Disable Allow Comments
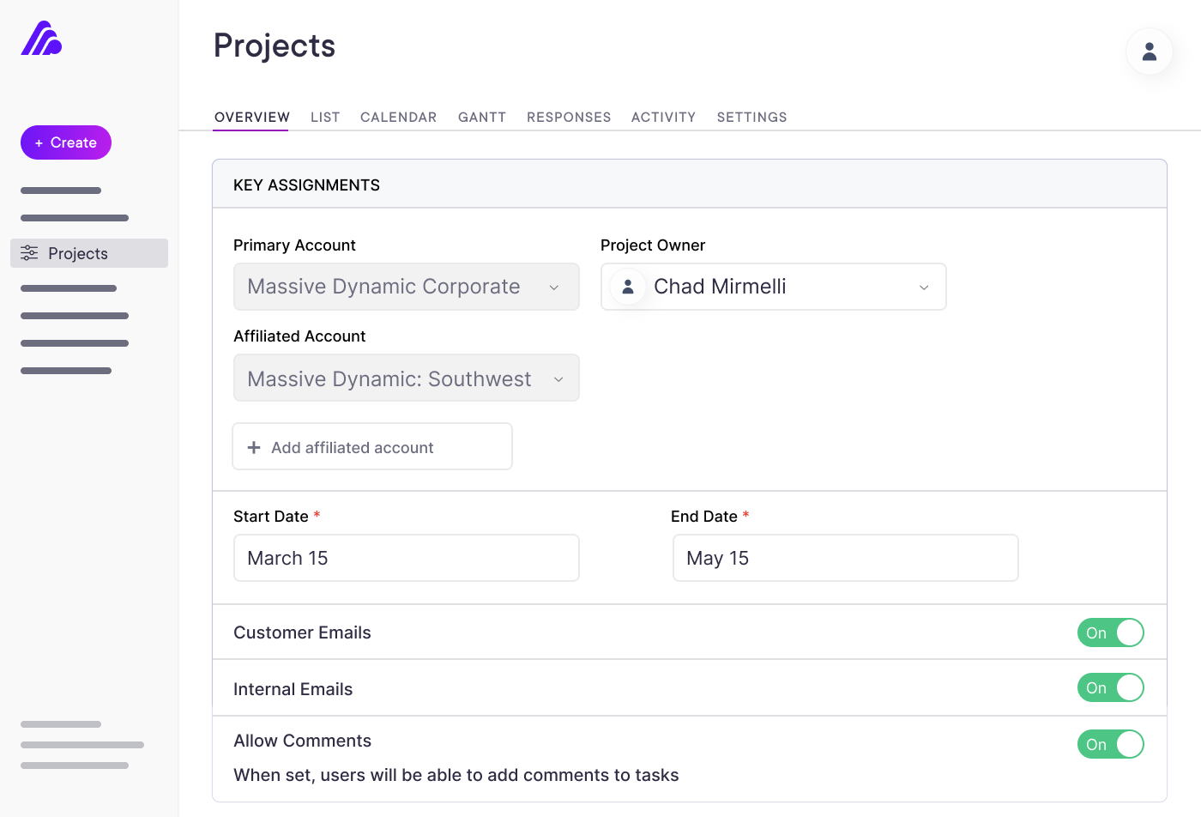The width and height of the screenshot is (1201, 817). pos(1110,744)
